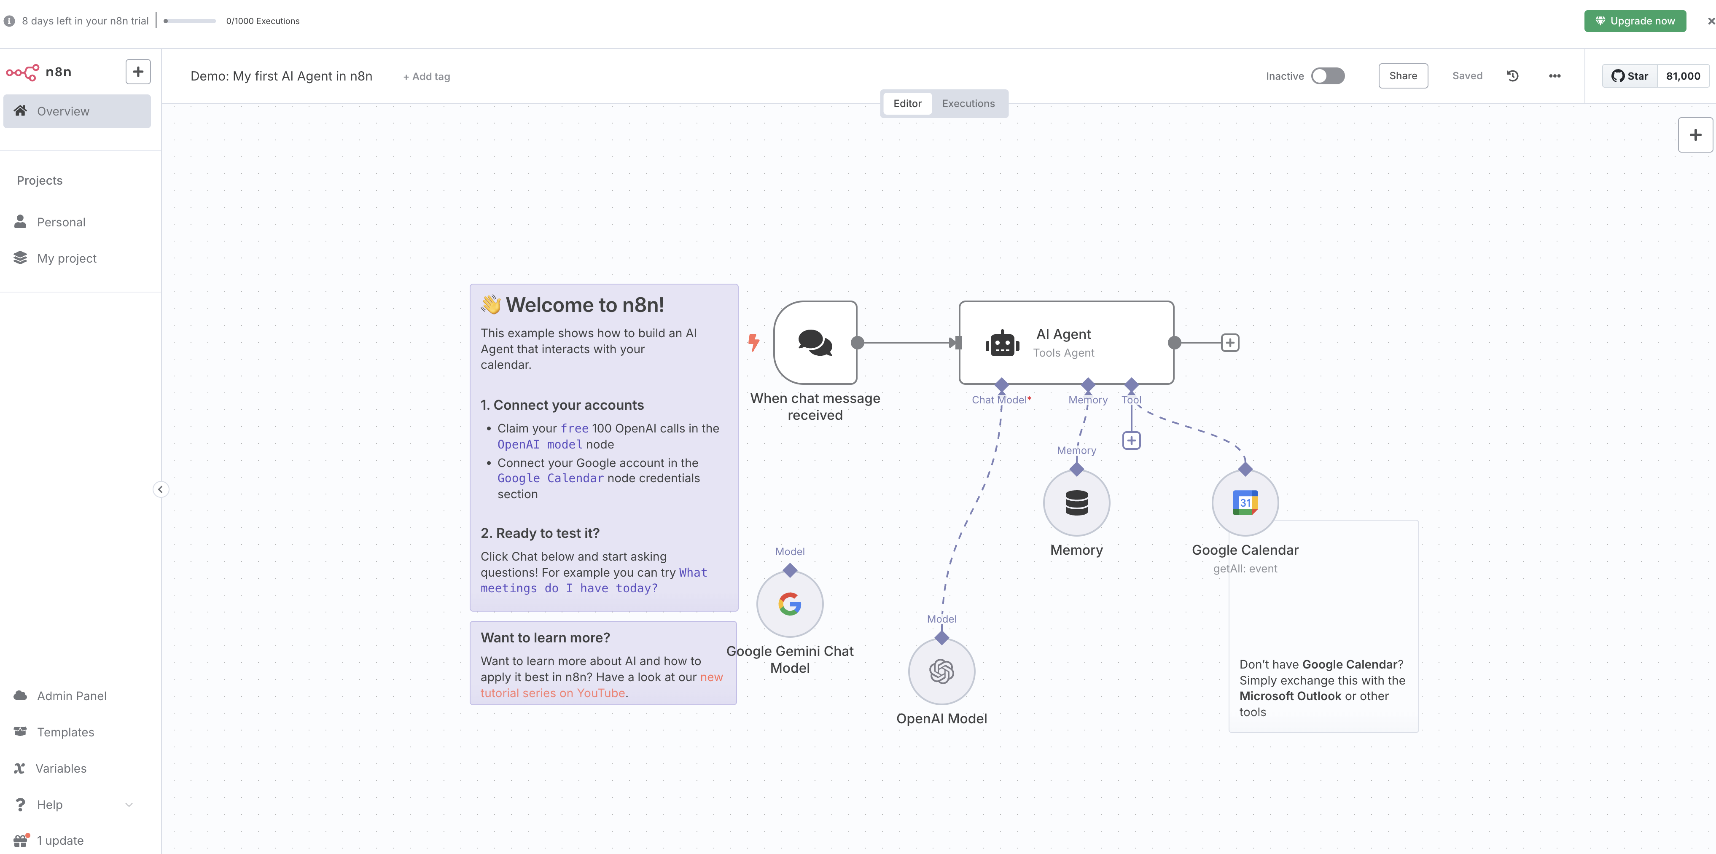The image size is (1716, 854).
Task: Open the YouTube tutorial series link
Action: point(553,693)
